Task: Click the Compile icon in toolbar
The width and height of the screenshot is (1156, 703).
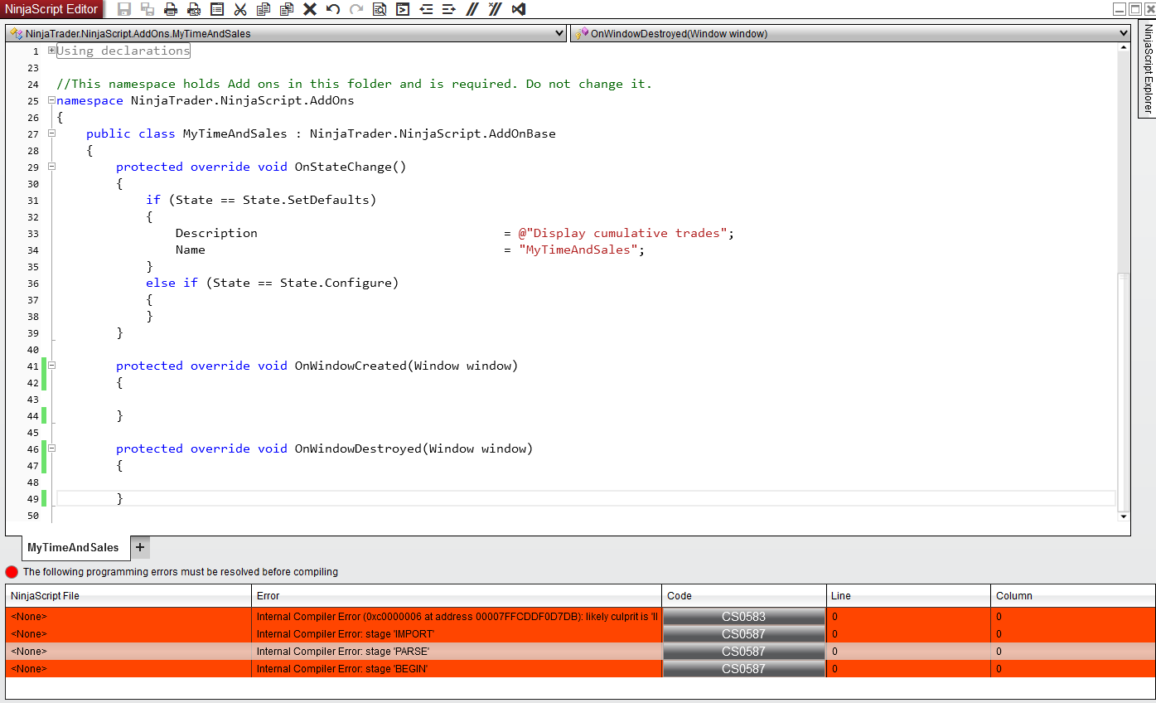Action: coord(403,9)
